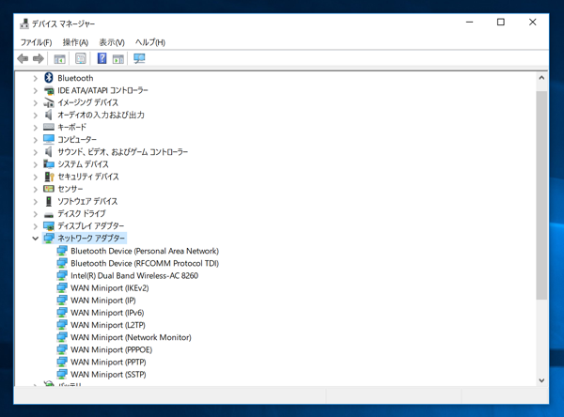The height and width of the screenshot is (417, 564).
Task: Click the Bluetooth category icon
Action: (x=49, y=78)
